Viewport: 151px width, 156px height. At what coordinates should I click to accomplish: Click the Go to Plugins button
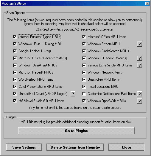point(76,130)
